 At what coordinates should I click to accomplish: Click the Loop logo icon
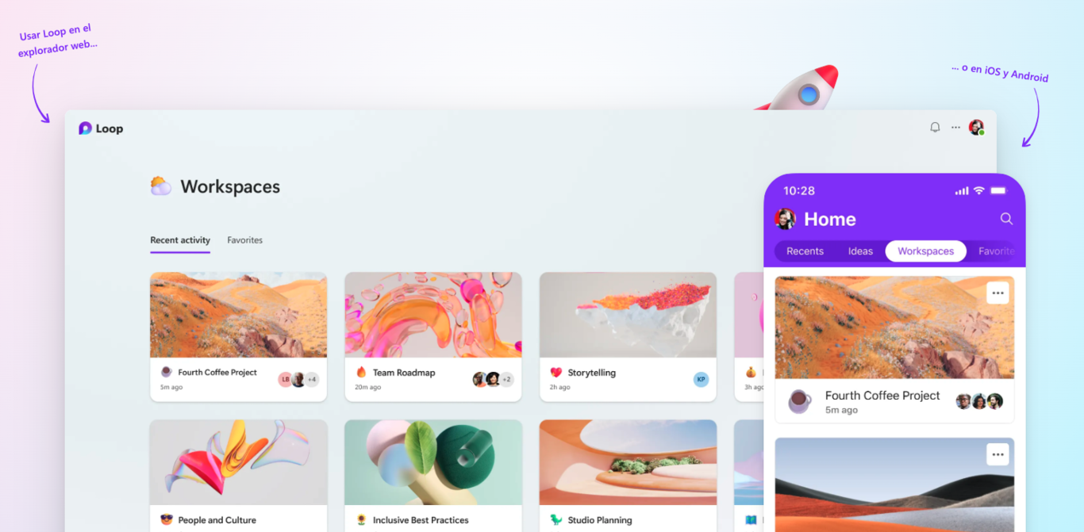click(85, 128)
